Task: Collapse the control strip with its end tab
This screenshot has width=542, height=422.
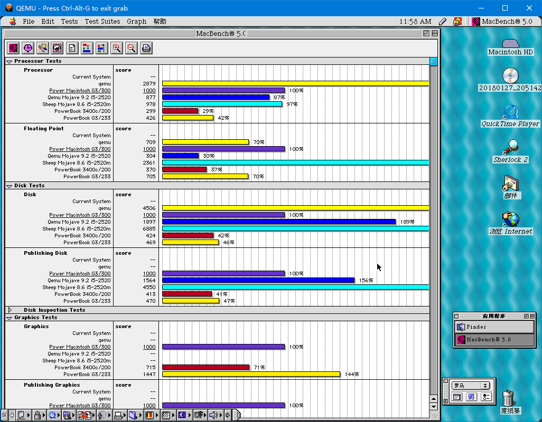Action: coord(237,415)
